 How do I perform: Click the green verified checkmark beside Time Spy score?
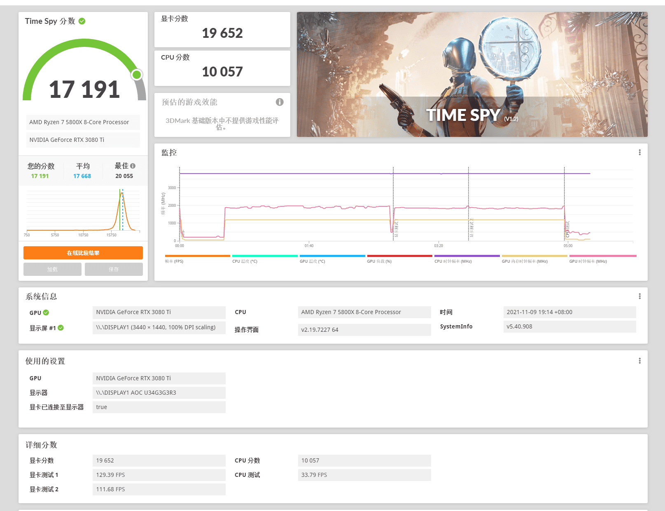pyautogui.click(x=82, y=21)
